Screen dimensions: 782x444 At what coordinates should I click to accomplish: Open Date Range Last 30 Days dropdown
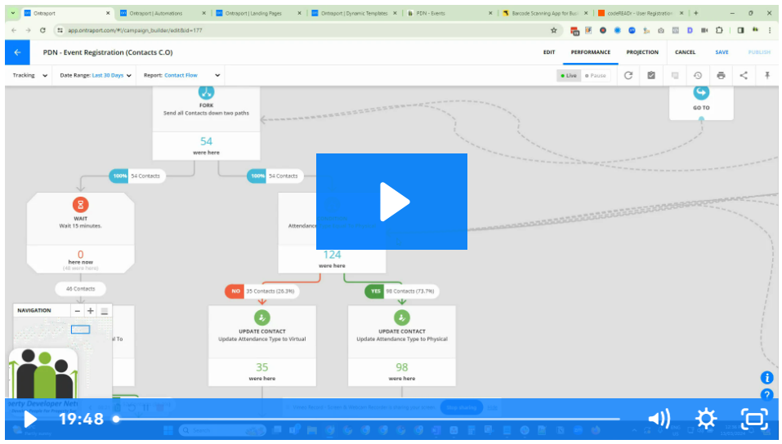(x=96, y=75)
